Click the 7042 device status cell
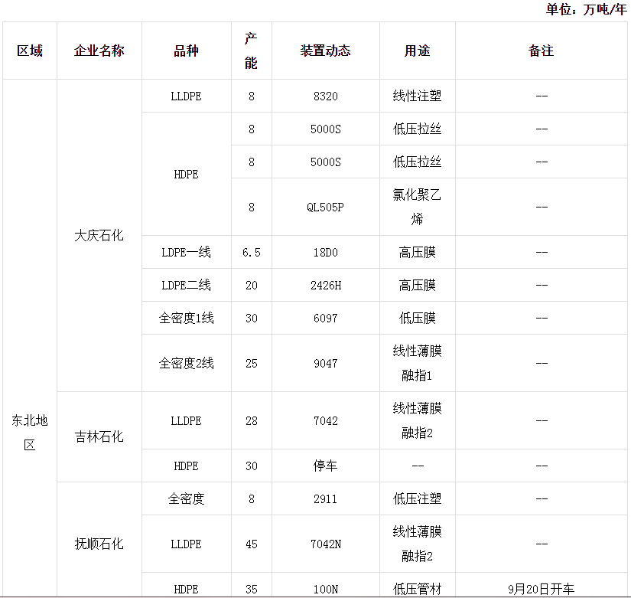 click(326, 420)
